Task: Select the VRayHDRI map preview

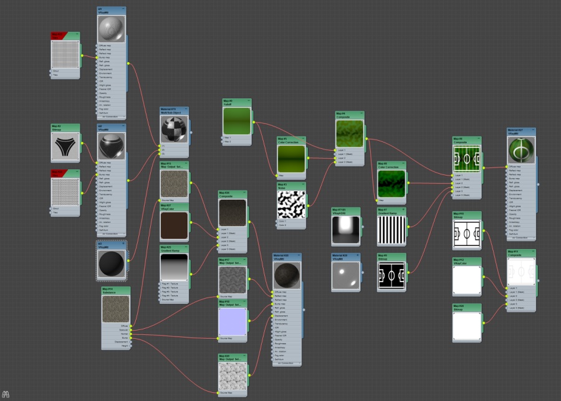Action: (345, 230)
